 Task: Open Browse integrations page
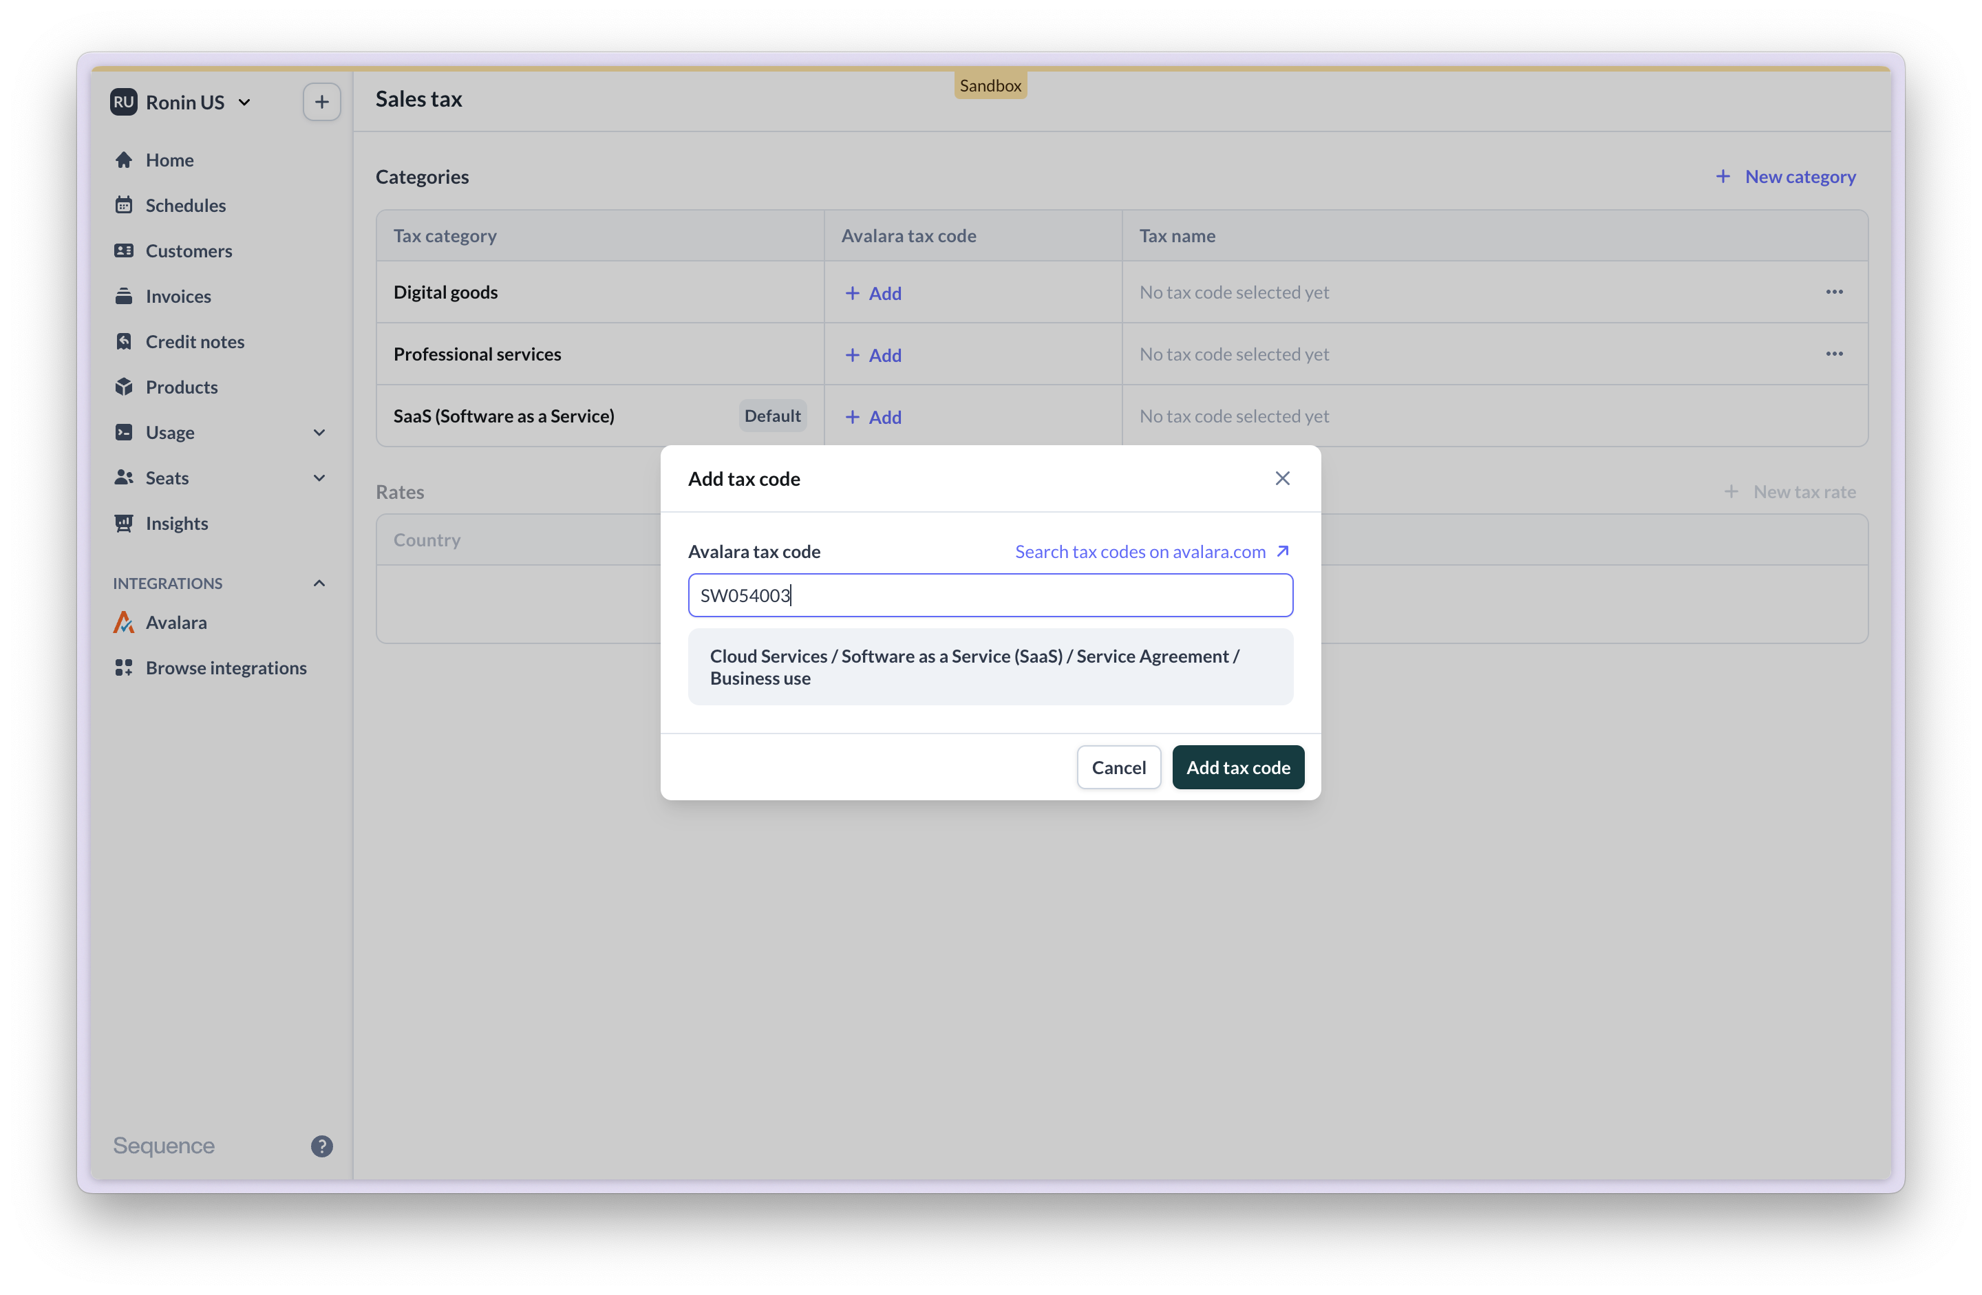pyautogui.click(x=226, y=668)
